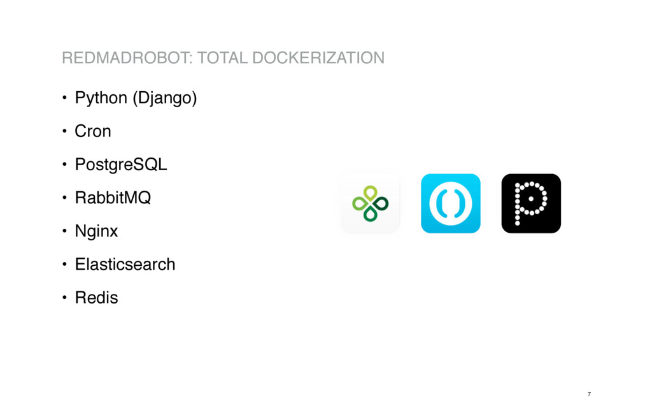Click the slide title REDMADROBOT: TOTAL DOCKERIZATION

pyautogui.click(x=223, y=58)
